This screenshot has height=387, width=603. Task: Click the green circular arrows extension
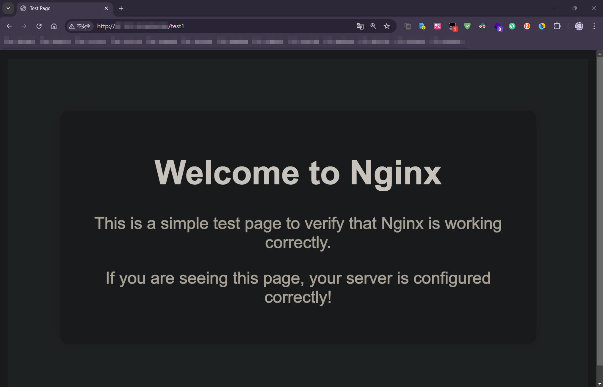tap(512, 26)
